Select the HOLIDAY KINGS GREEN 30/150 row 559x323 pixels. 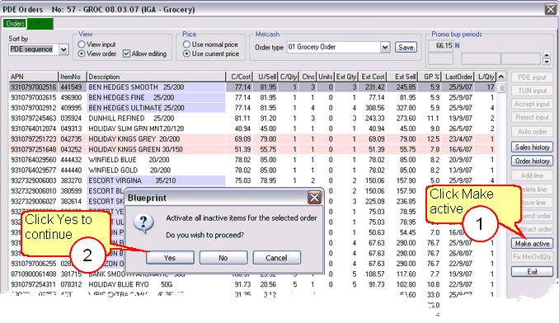pyautogui.click(x=252, y=149)
